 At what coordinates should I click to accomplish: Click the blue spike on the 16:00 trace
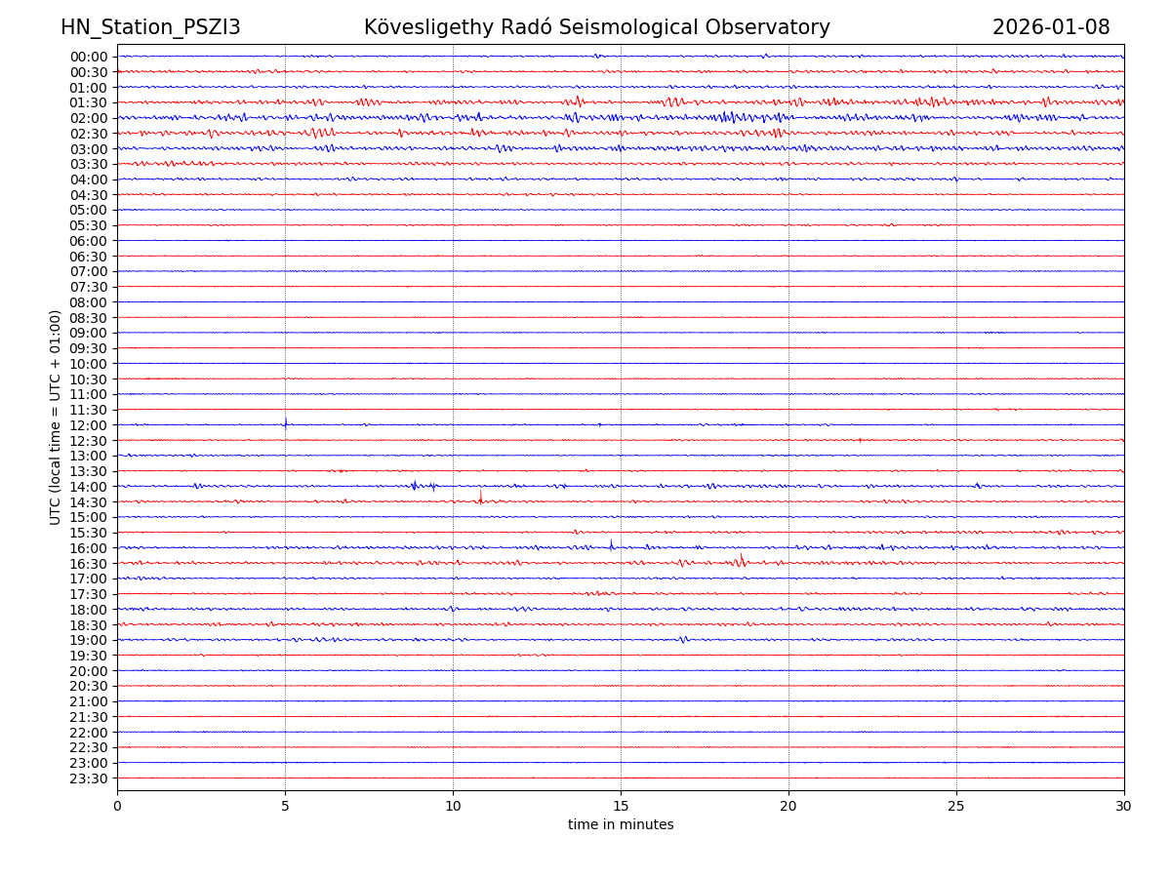point(612,544)
